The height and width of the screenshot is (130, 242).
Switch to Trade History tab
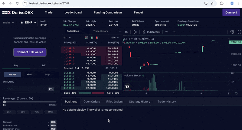click(x=101, y=31)
